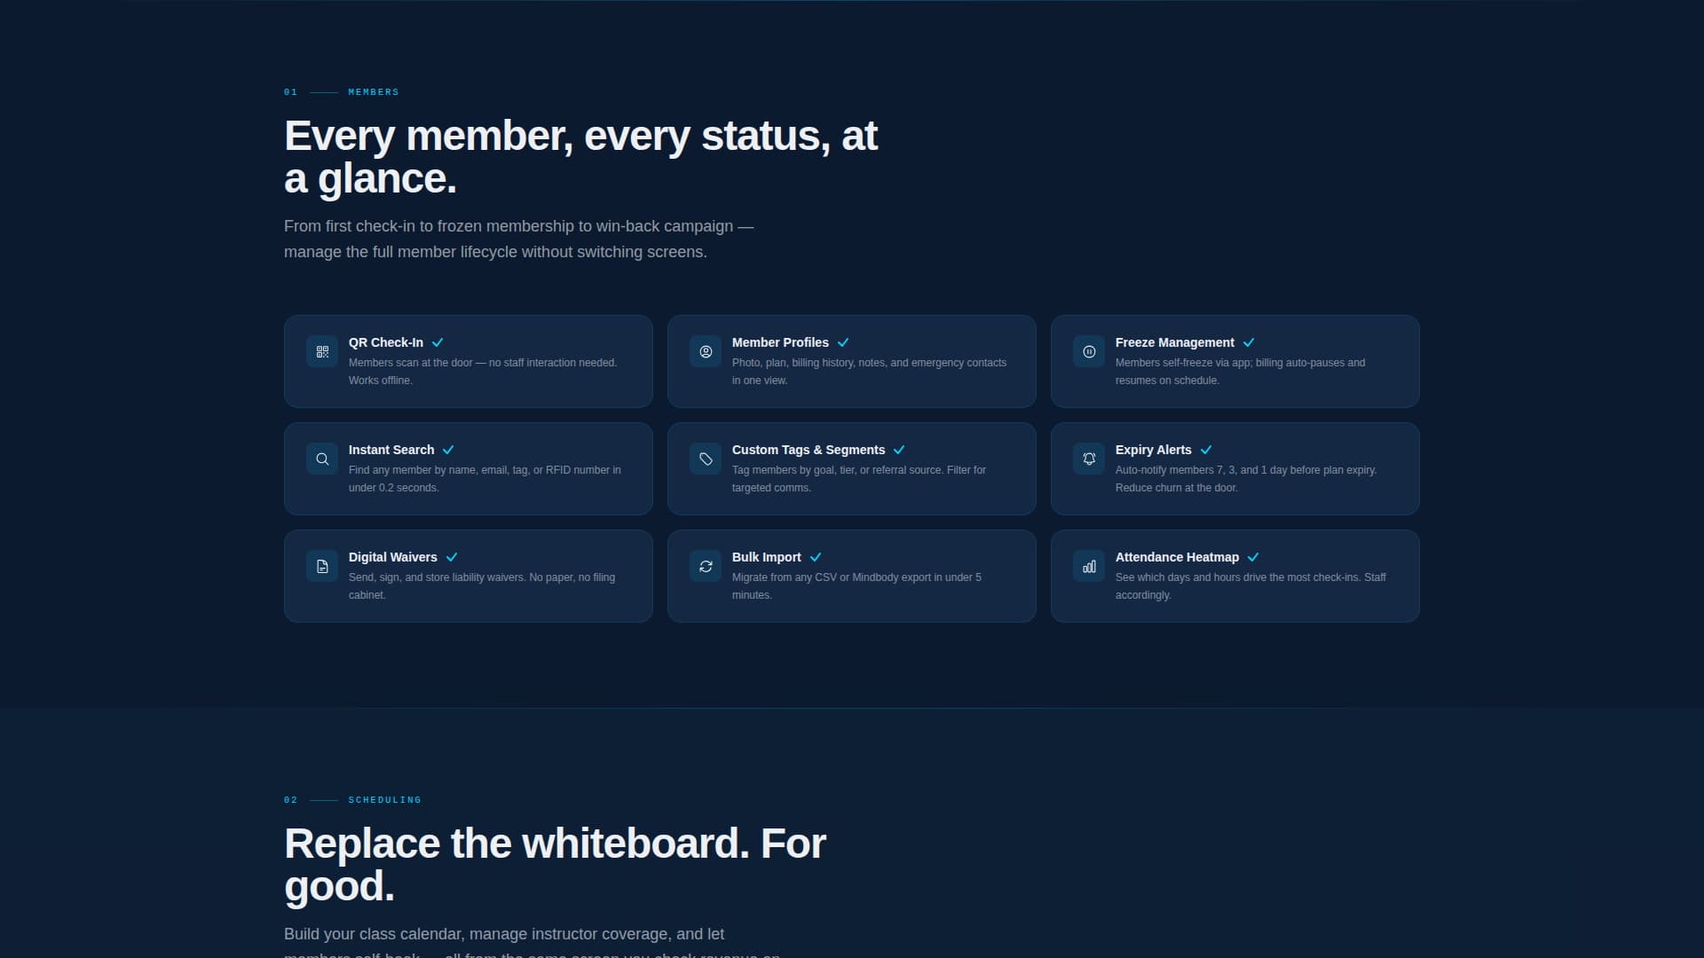
Task: Click the description 'Members self-freeze via app'
Action: 1240,372
